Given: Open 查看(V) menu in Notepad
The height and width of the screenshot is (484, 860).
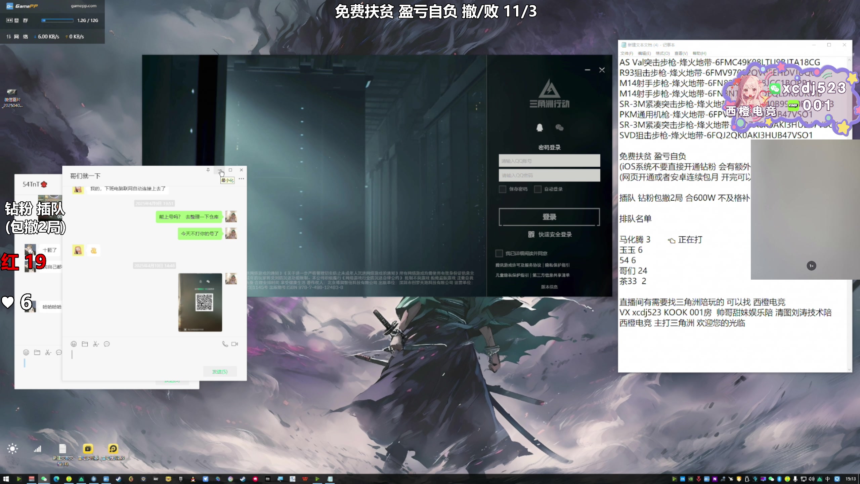Looking at the screenshot, I should (x=681, y=53).
